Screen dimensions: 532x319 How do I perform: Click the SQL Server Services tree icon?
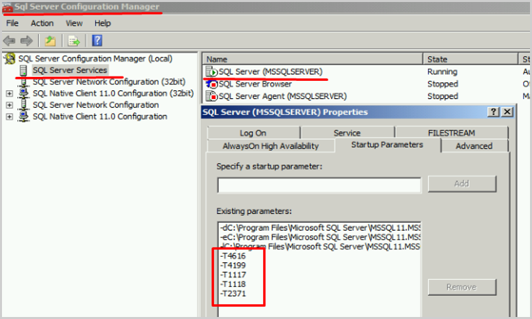[23, 70]
